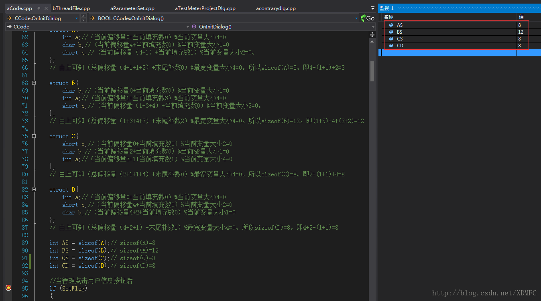Select the AS watch variable name
Screen dimensions: 541x301
coord(400,25)
